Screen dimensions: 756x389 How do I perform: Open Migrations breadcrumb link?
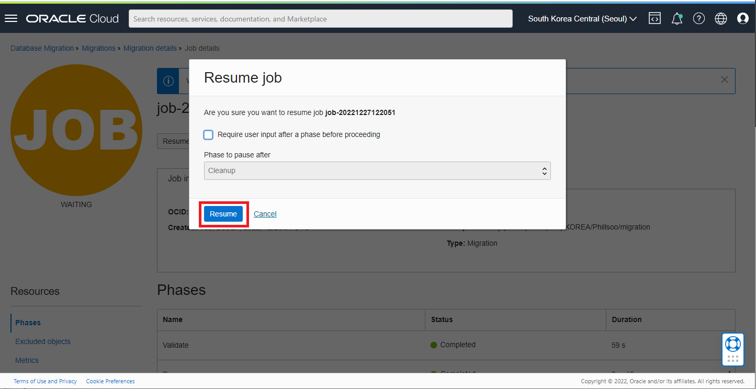98,48
